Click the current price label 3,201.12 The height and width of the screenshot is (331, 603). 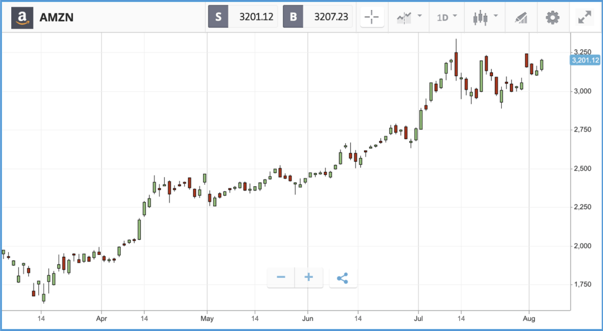pyautogui.click(x=585, y=60)
